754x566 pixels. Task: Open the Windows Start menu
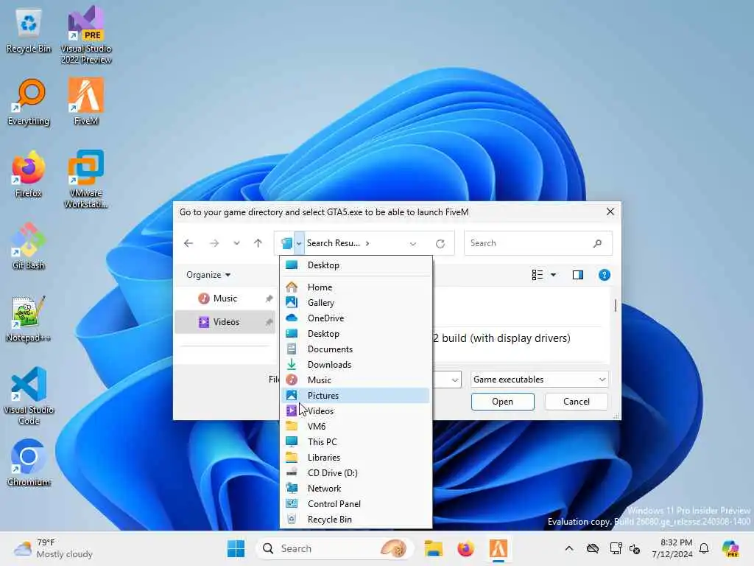pos(236,548)
